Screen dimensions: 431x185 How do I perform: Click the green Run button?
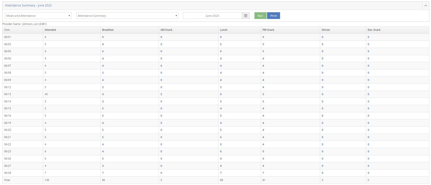point(260,16)
